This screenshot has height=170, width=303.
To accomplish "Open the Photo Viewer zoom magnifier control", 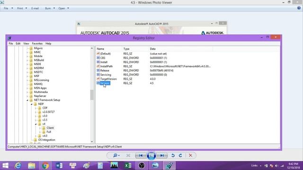I will pyautogui.click(x=116, y=155).
